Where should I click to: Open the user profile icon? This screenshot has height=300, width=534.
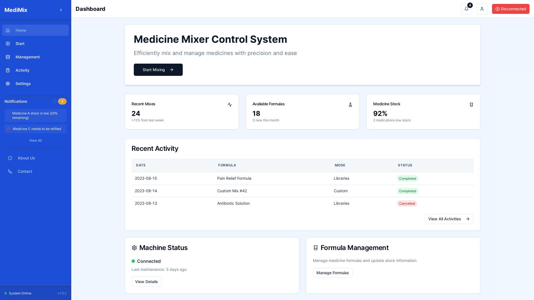(482, 9)
